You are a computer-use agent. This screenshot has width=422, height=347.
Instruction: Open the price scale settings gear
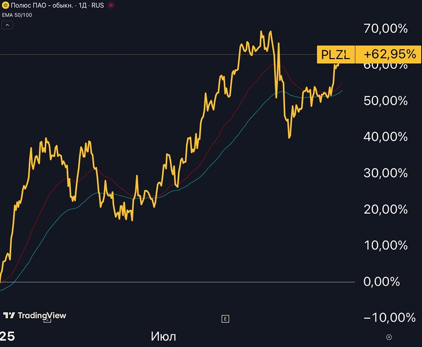pyautogui.click(x=389, y=337)
